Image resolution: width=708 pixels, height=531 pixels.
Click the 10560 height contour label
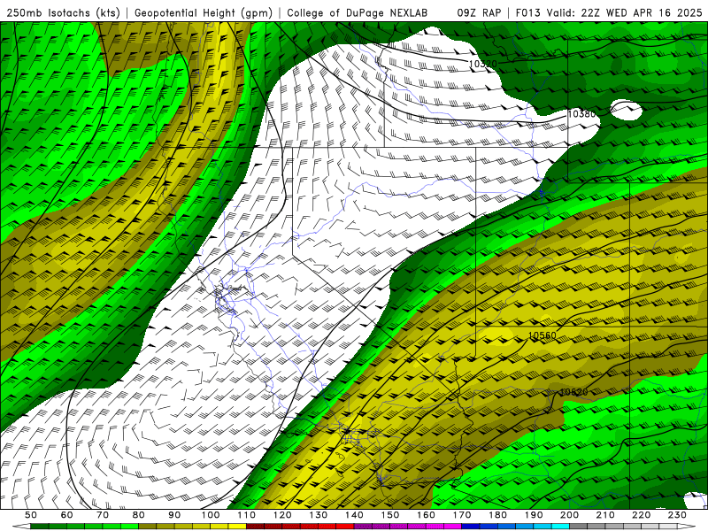point(542,335)
